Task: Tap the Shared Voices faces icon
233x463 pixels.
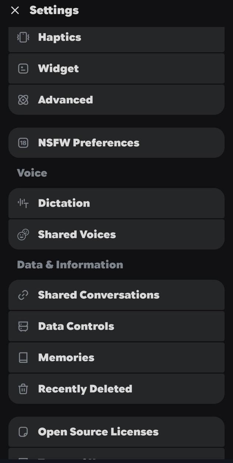Action: 23,234
